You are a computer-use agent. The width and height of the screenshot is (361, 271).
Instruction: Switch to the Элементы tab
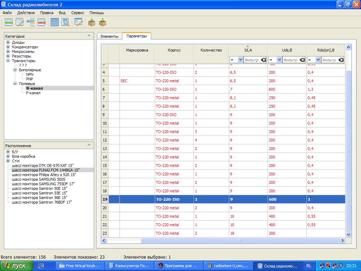pyautogui.click(x=109, y=36)
